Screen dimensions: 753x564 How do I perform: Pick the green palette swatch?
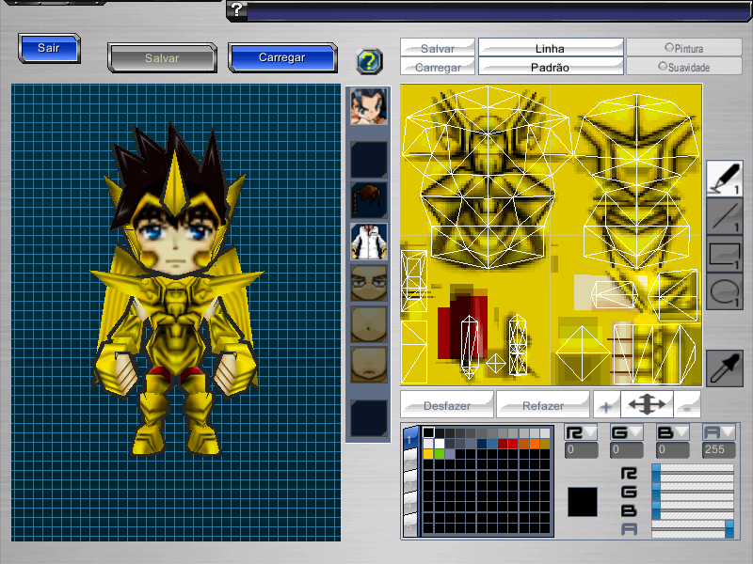tap(439, 454)
